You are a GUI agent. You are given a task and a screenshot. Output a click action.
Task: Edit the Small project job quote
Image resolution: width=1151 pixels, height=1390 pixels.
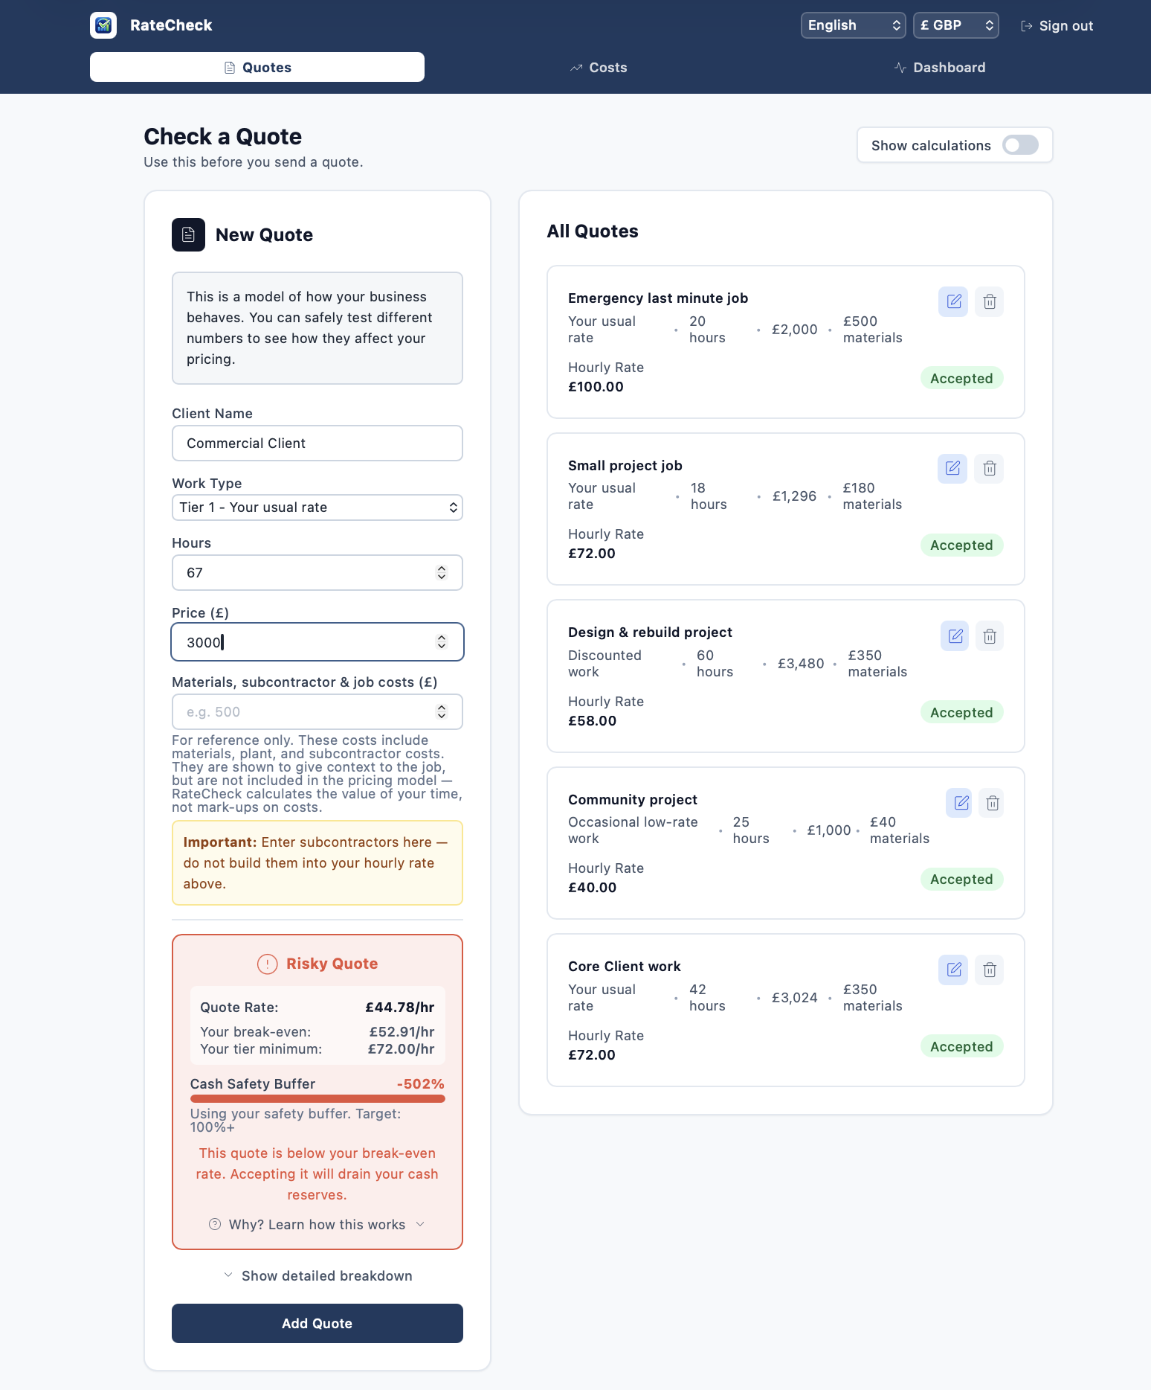point(952,468)
